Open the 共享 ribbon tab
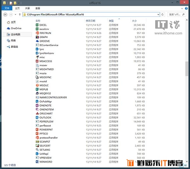This screenshot has width=190, height=169. [27, 8]
